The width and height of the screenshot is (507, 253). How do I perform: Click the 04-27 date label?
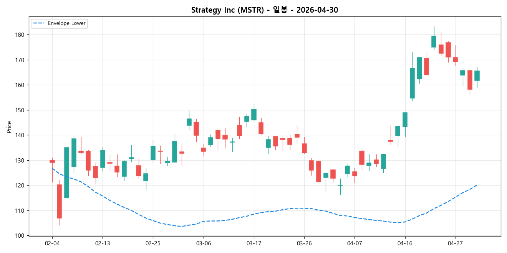click(x=455, y=243)
